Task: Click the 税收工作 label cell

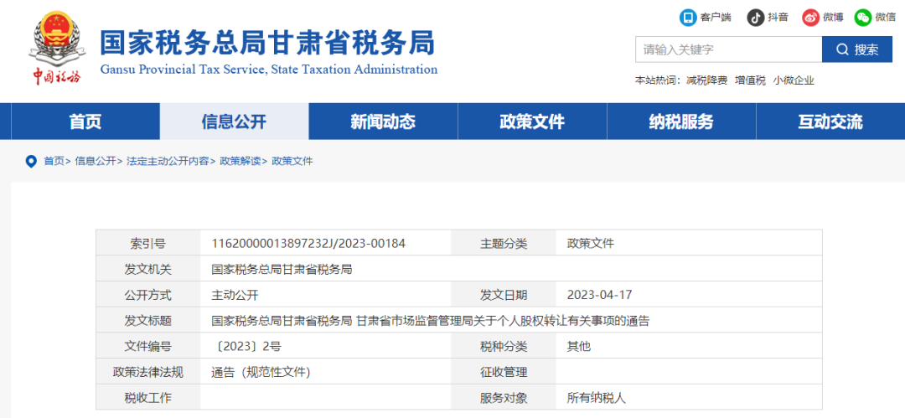Action: tap(148, 398)
